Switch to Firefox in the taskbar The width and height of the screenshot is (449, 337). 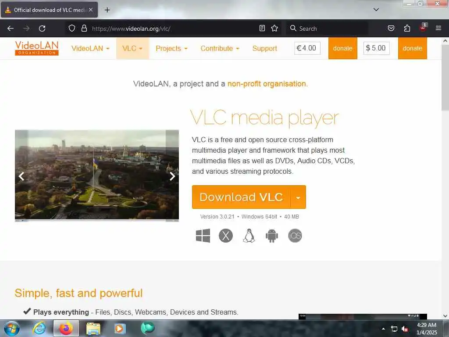[66, 328]
